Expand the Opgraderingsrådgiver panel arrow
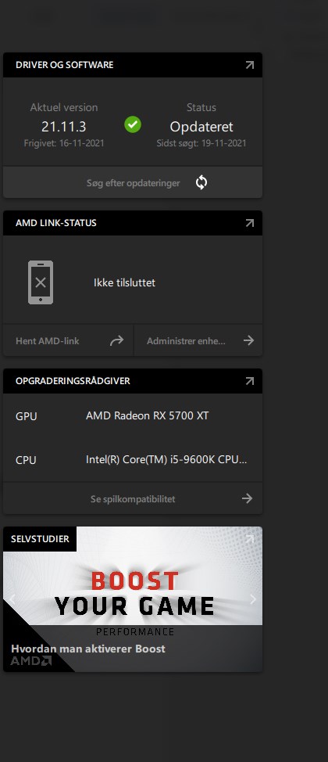Viewport: 328px width, 762px height. point(249,381)
